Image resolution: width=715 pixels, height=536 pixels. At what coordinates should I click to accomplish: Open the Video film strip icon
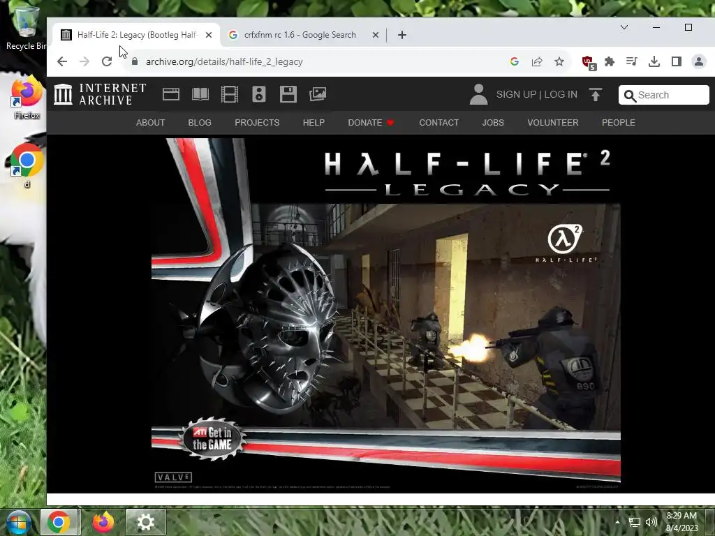tap(229, 94)
